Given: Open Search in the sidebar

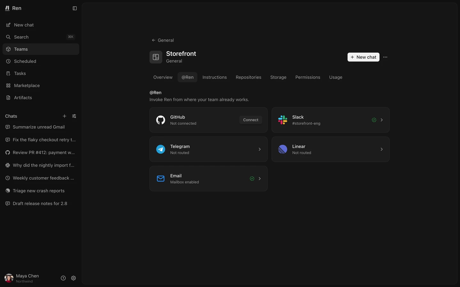Looking at the screenshot, I should (41, 37).
